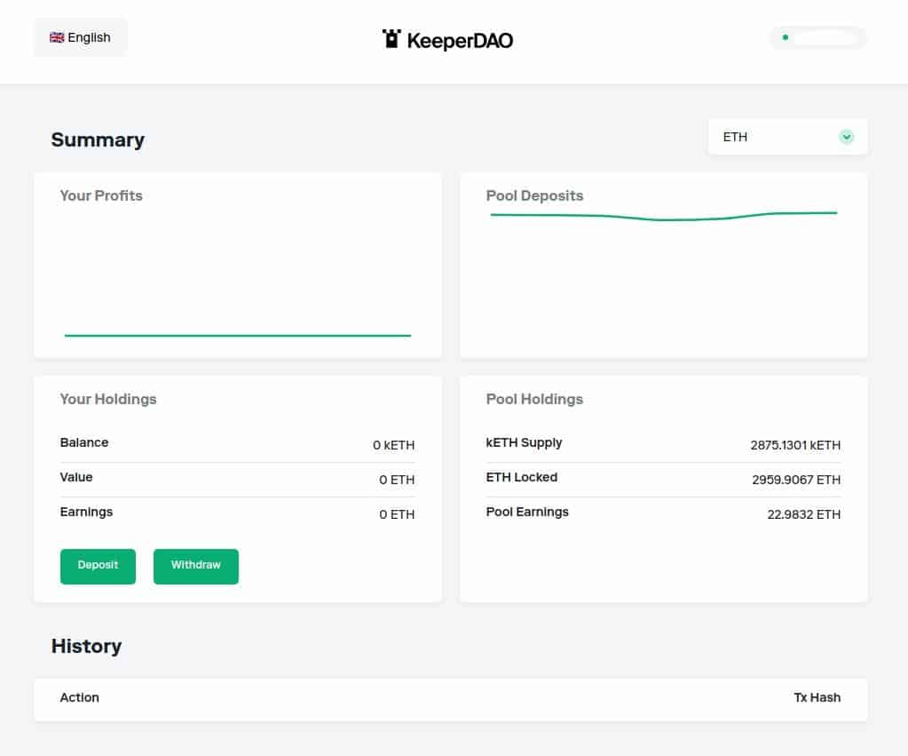This screenshot has height=756, width=908.
Task: Click the kETH Supply value in Pool Holdings
Action: click(795, 445)
